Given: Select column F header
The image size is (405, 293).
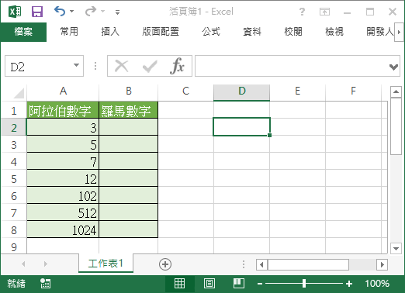Looking at the screenshot, I should (353, 91).
